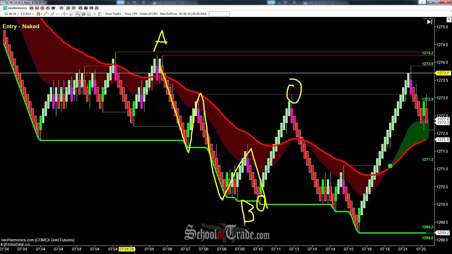Click the grayed zoom out icon
Viewport: 452px width, 254px height.
[58, 14]
